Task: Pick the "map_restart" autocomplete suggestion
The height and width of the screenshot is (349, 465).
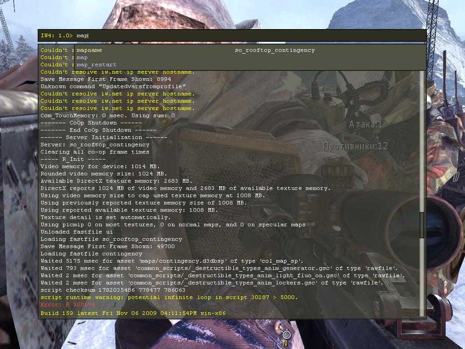Action: click(96, 65)
